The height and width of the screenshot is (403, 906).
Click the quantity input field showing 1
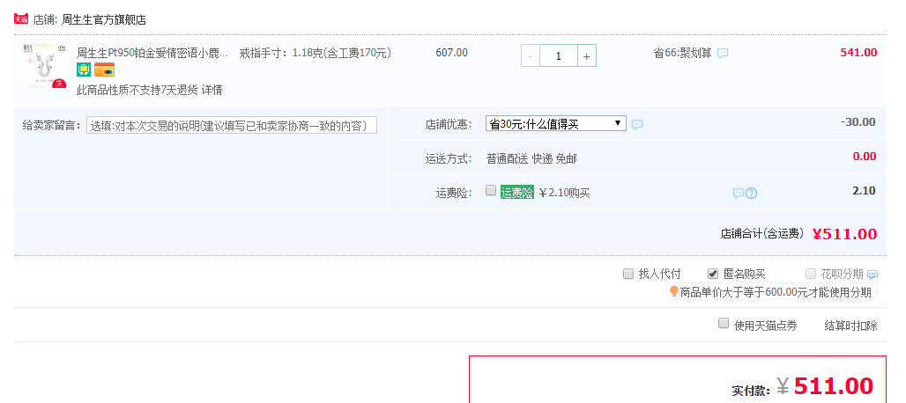click(x=559, y=56)
